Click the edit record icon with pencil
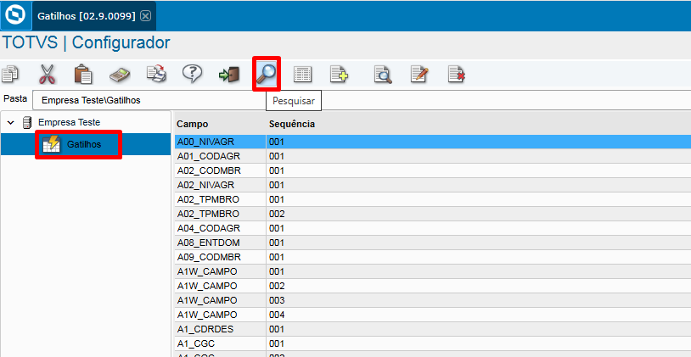Screen dimensions: 691x357 (x=419, y=74)
